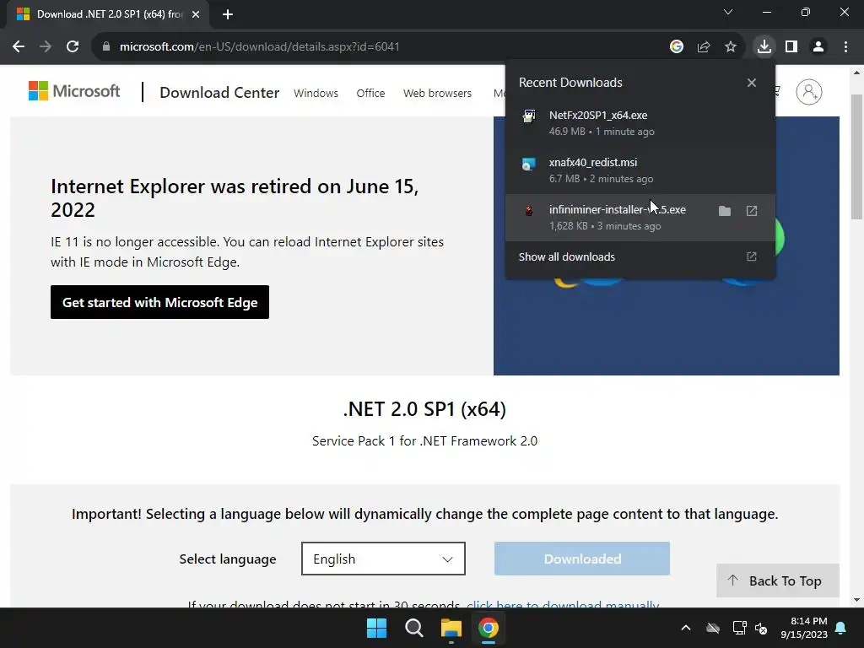Viewport: 864px width, 648px height.
Task: Open Windows taskbar search
Action: (x=413, y=628)
